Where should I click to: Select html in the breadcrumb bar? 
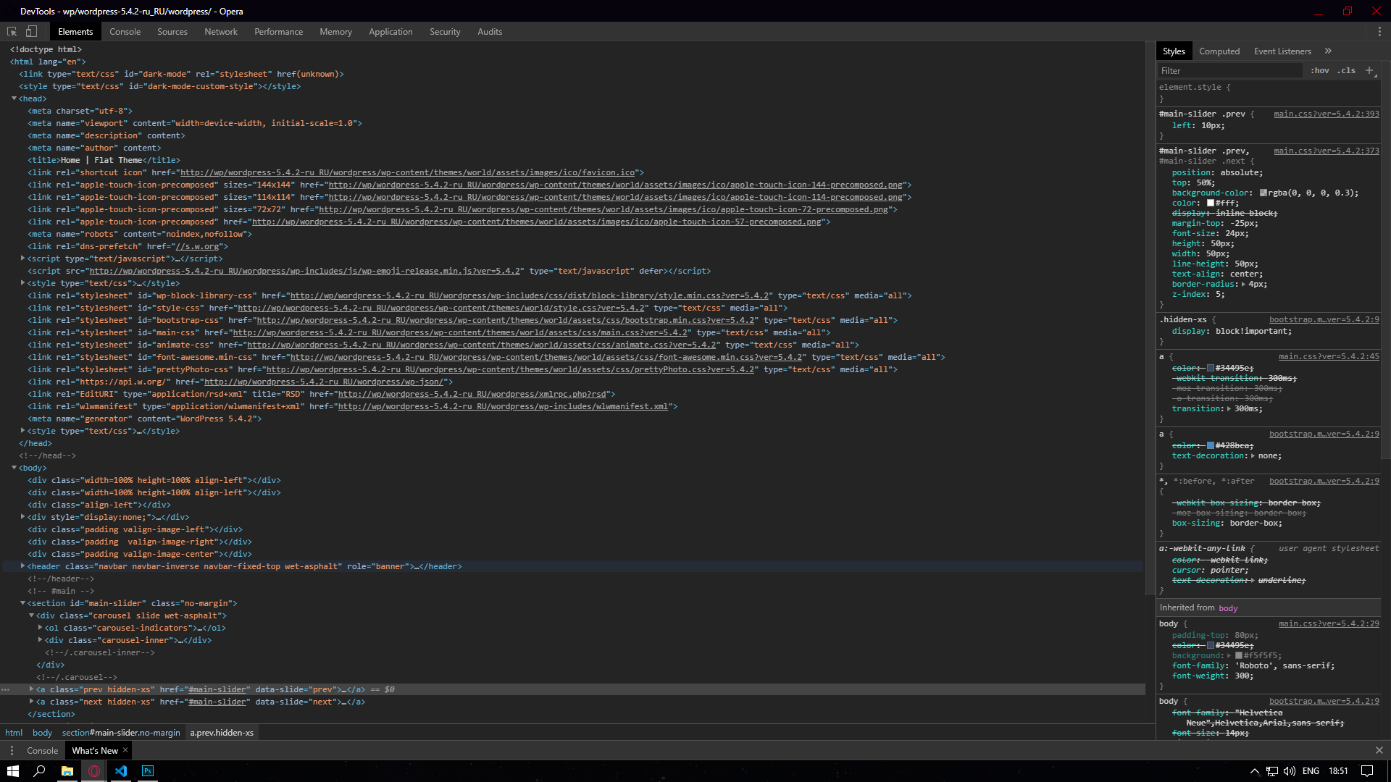tap(14, 732)
